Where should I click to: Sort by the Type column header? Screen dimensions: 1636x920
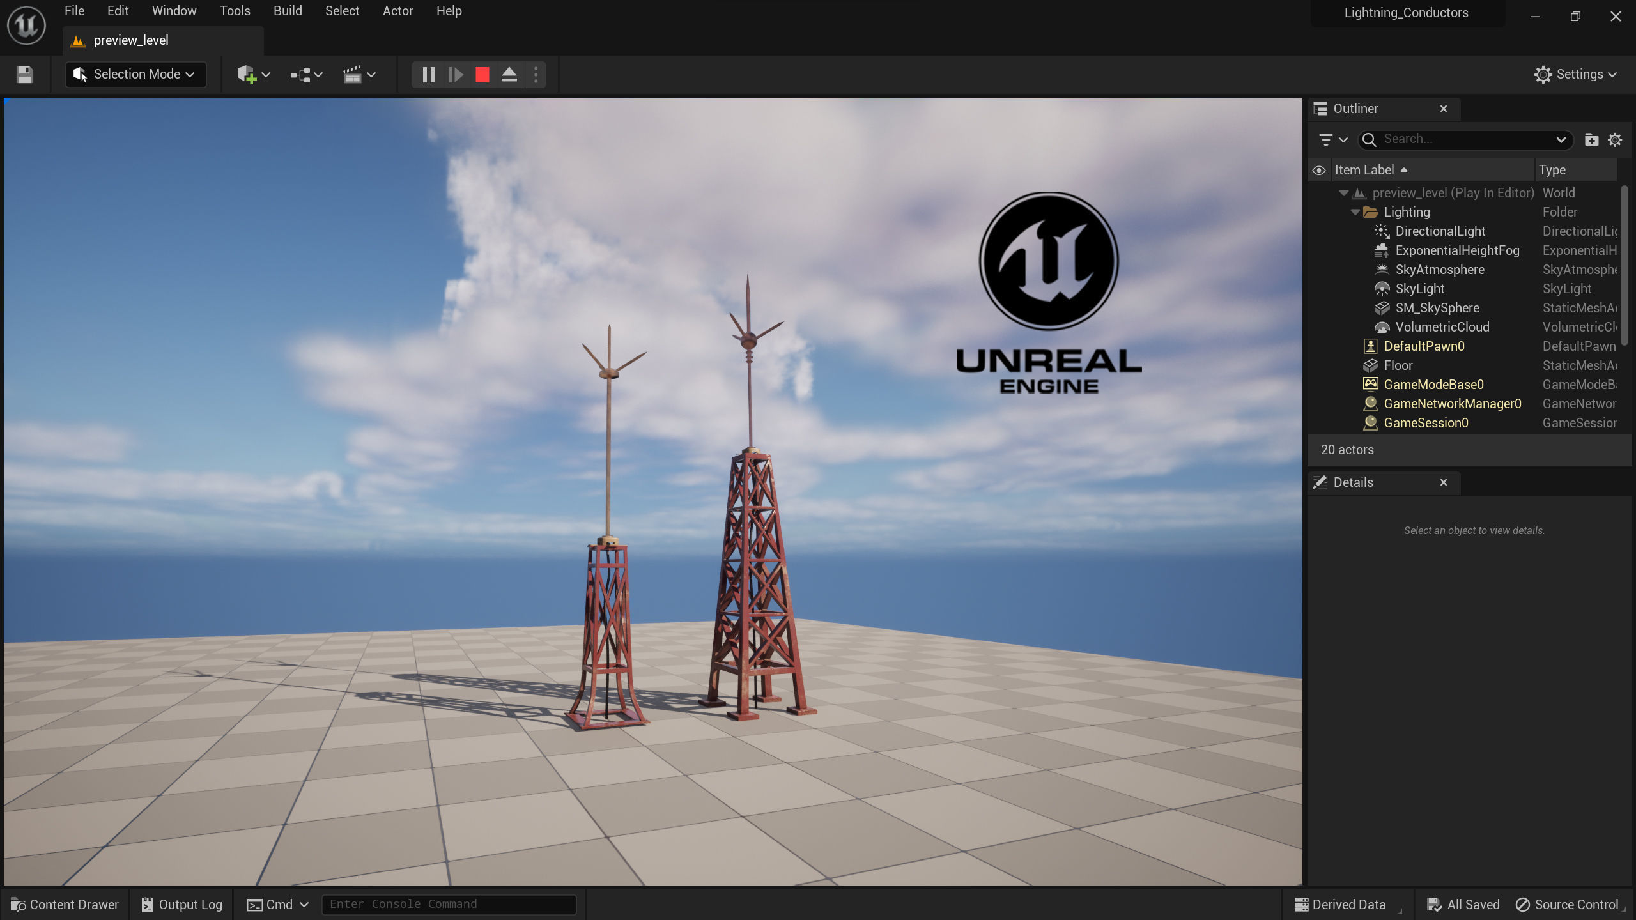click(x=1575, y=170)
